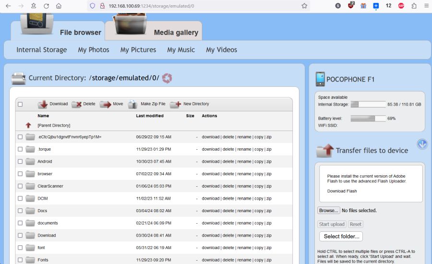
Task: Click the Download Flash link
Action: [342, 191]
